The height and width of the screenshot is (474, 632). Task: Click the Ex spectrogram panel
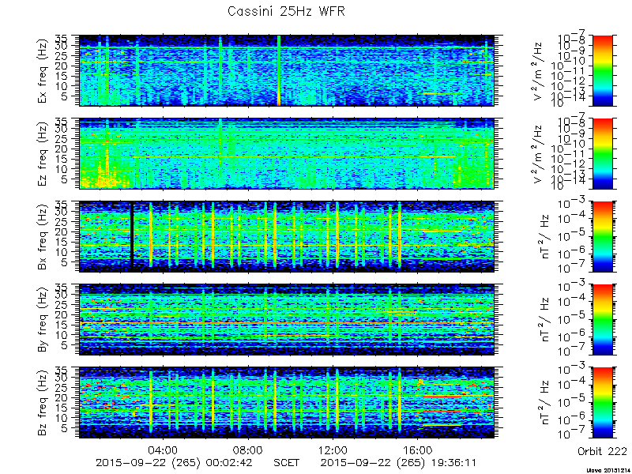(x=287, y=70)
